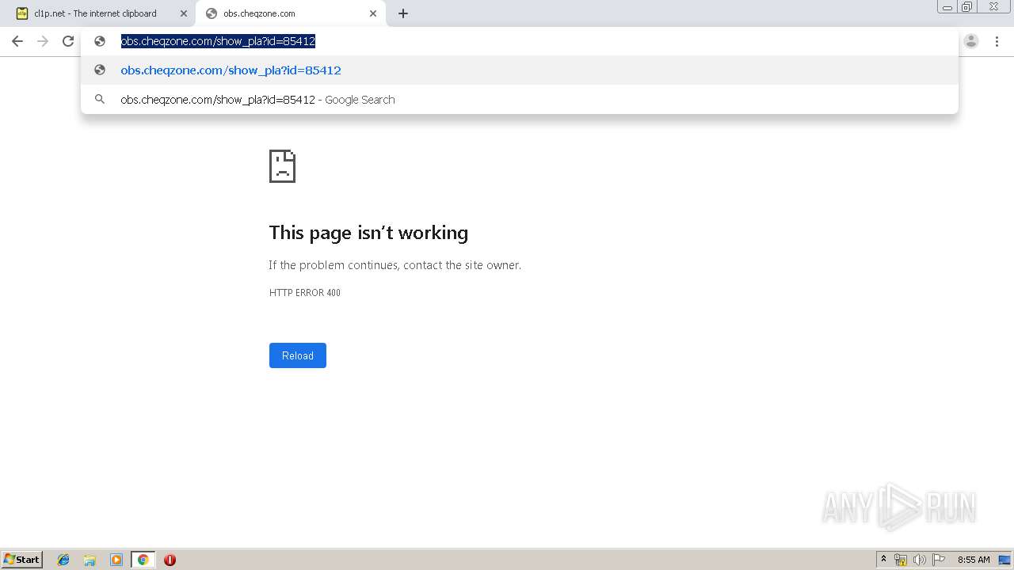This screenshot has width=1014, height=570.
Task: Click the 8:55 AM clock
Action: 974,560
